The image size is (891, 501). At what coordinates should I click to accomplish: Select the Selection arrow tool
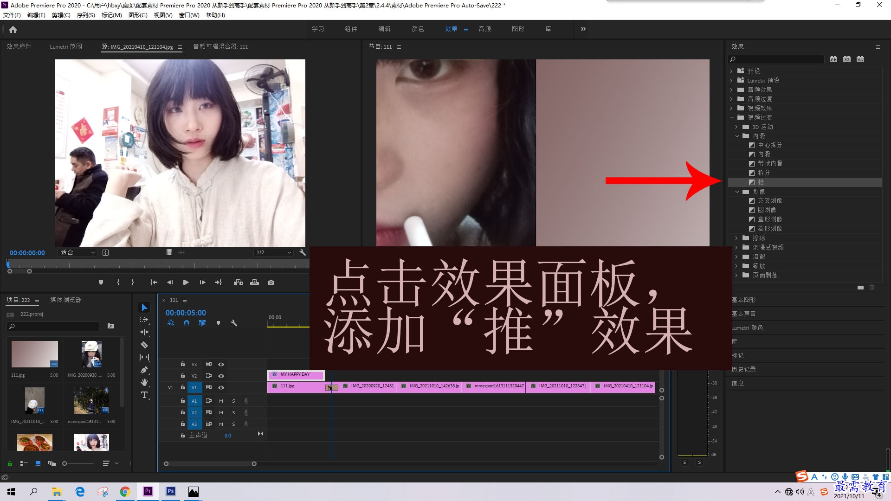144,308
